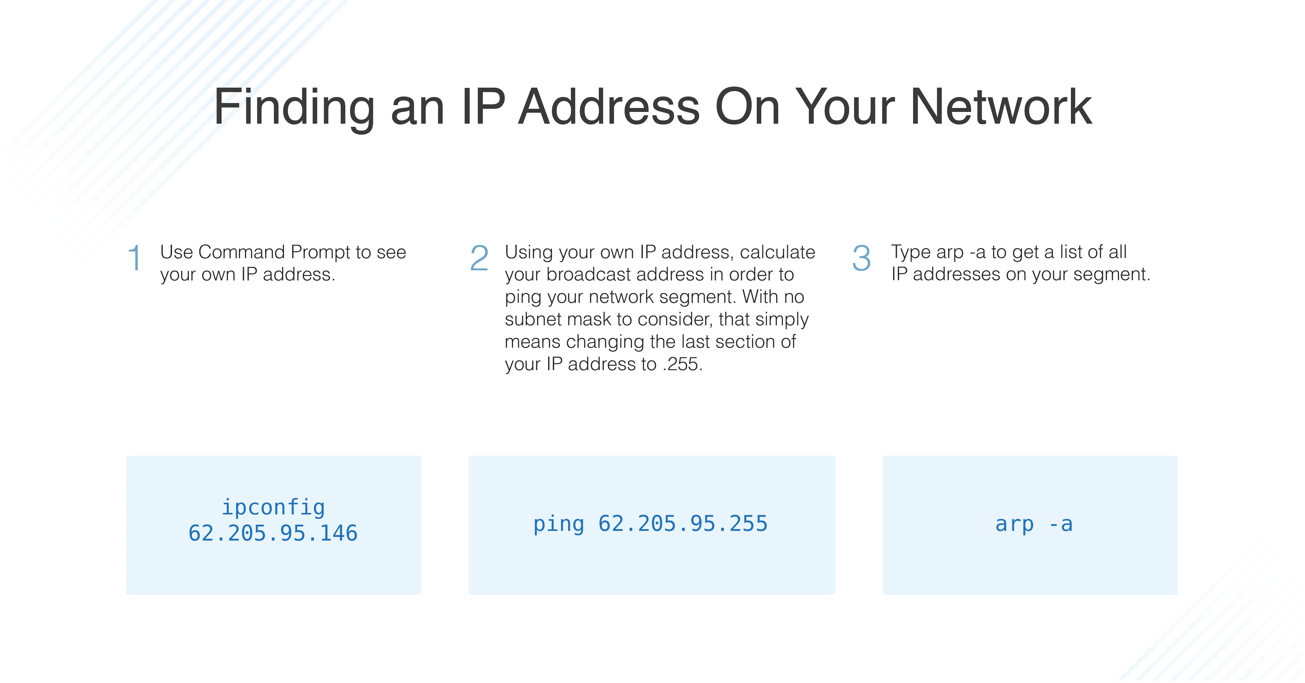Click the 'your broadcast address in order to' line

click(x=649, y=275)
